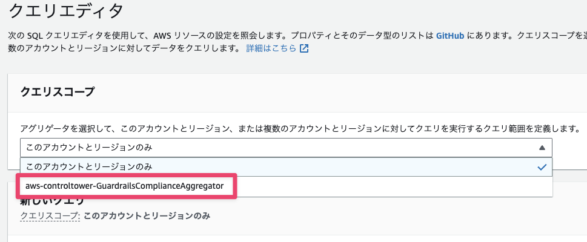
Task: Click the blue checkmark on the selected option
Action: point(542,167)
